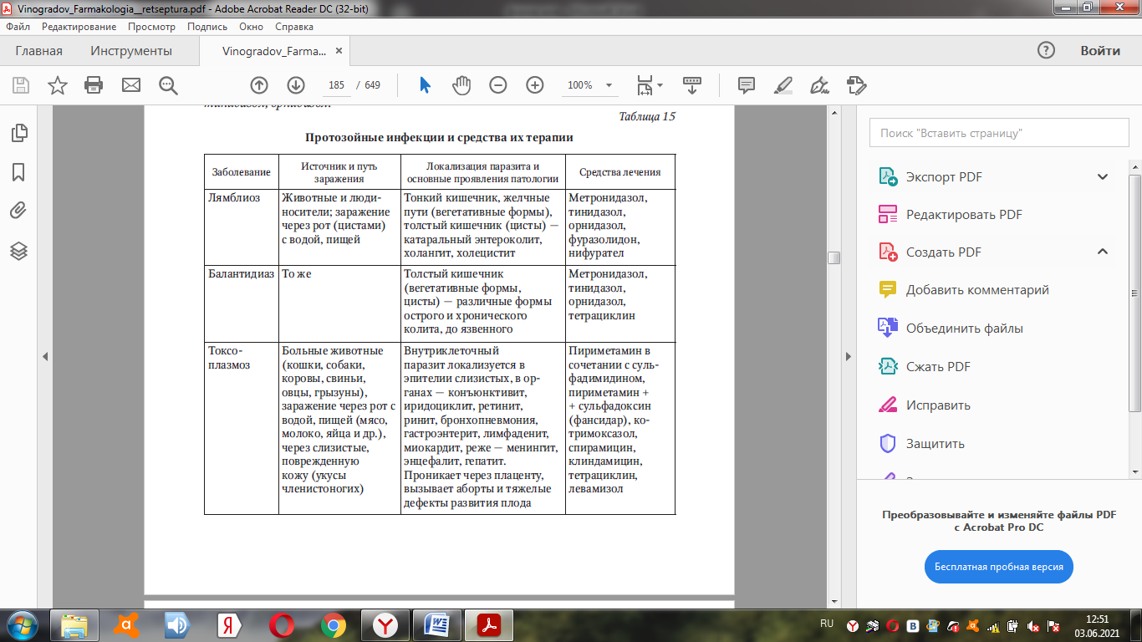Go to previous page arrow

pos(259,85)
